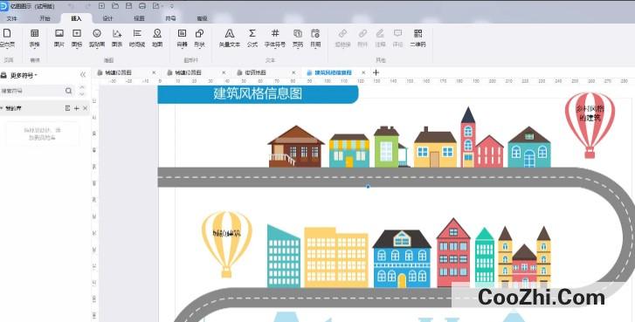Image resolution: width=635 pixels, height=322 pixels.
Task: Click the symbol panel down arrow
Action: 82,94
